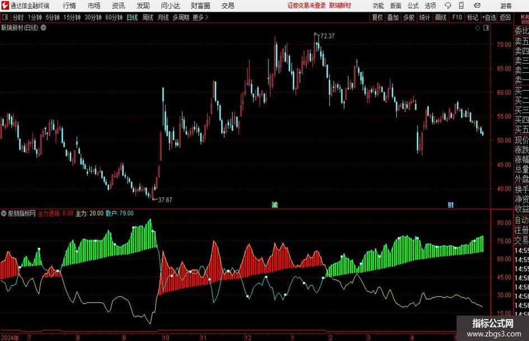Screen dimensions: 529x341
Task: Select the 周线 weekly tab
Action: [x=148, y=17]
